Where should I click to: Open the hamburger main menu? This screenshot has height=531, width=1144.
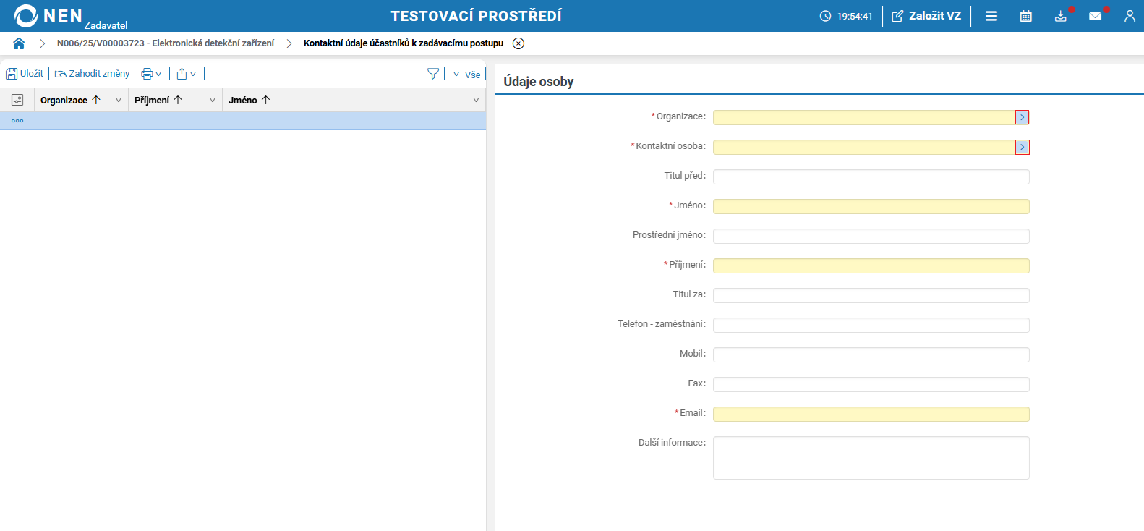coord(991,16)
